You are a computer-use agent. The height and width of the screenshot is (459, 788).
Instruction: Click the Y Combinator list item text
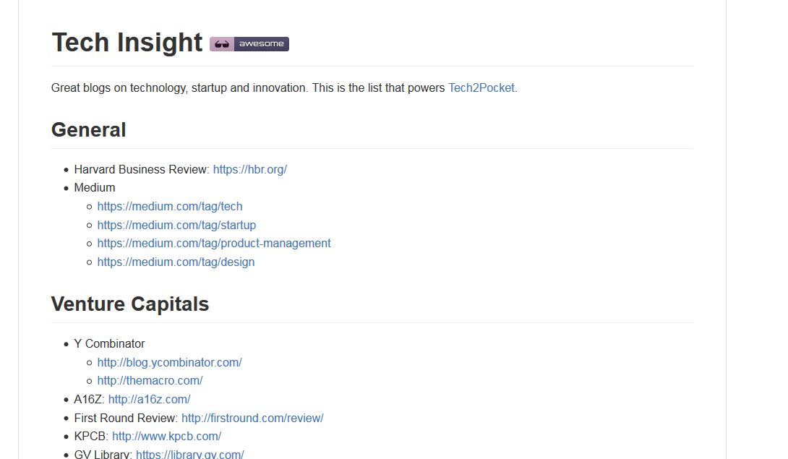coord(109,343)
